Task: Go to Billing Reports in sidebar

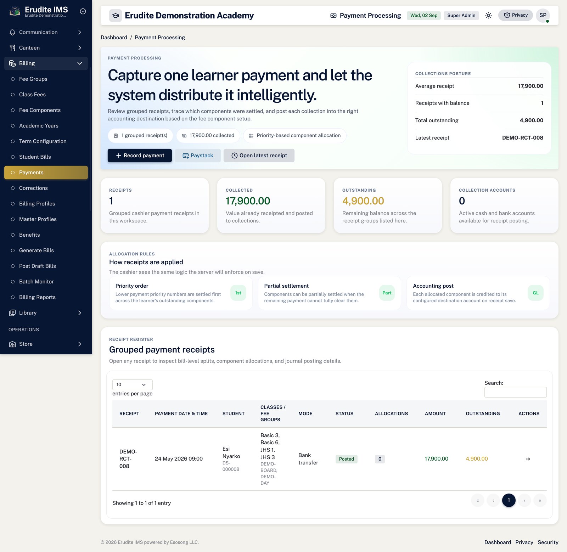Action: 46,297
